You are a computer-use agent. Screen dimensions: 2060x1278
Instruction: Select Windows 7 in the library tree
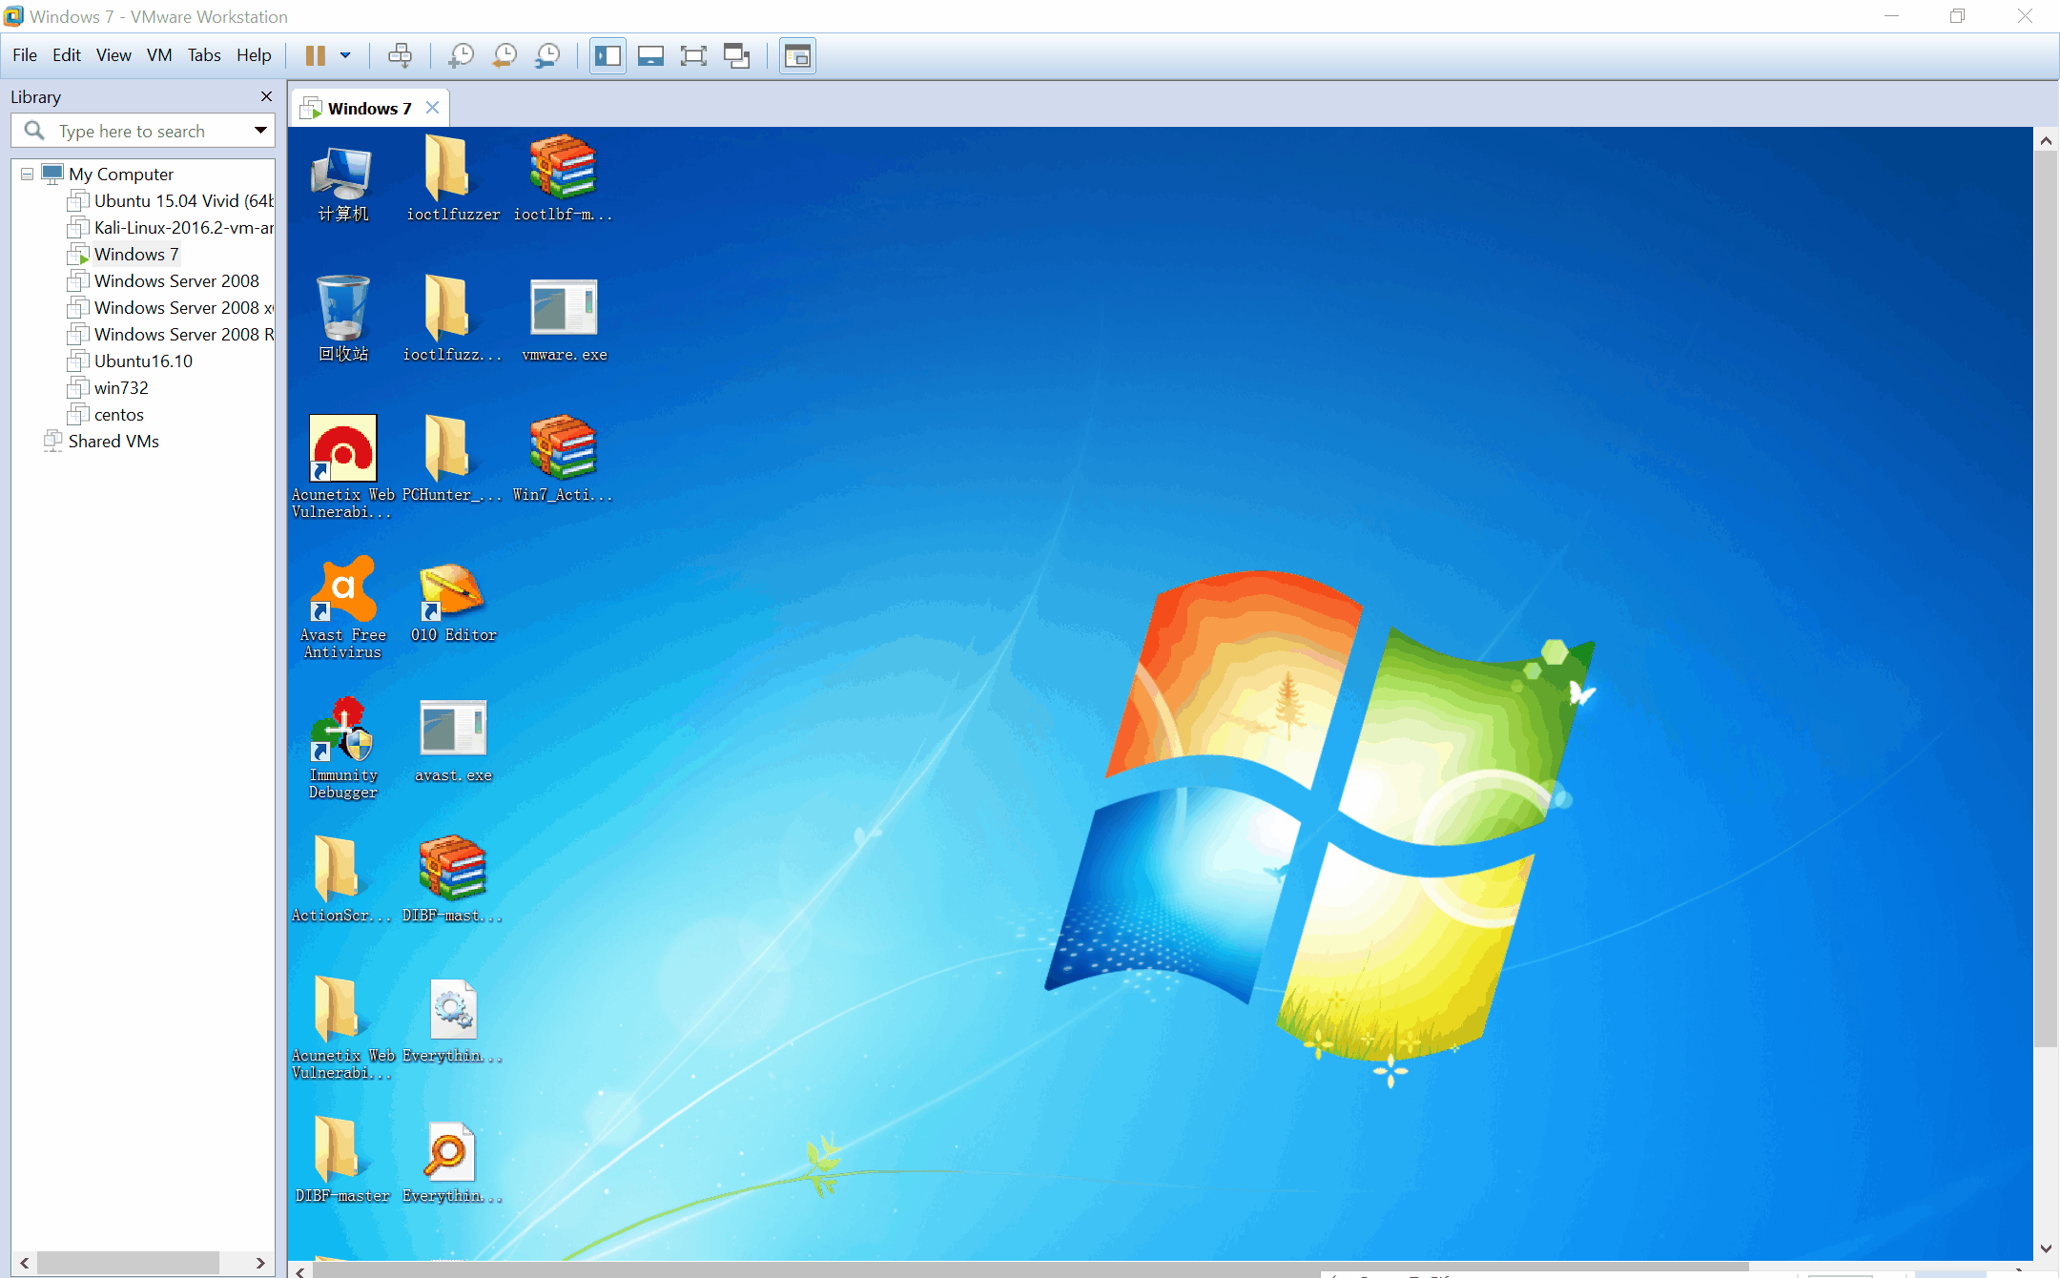coord(136,255)
